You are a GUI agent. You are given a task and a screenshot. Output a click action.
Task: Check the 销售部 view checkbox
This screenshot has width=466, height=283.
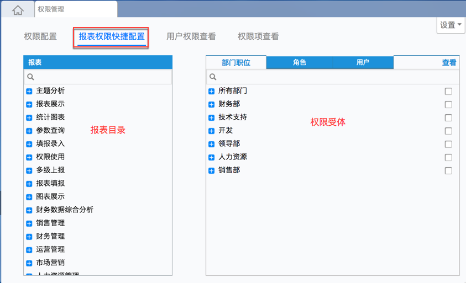448,170
